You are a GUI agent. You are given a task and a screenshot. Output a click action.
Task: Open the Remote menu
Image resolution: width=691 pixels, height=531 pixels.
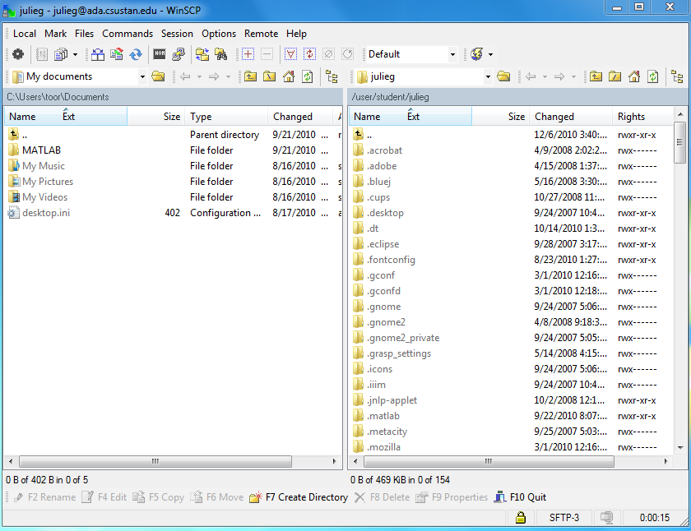click(x=262, y=34)
